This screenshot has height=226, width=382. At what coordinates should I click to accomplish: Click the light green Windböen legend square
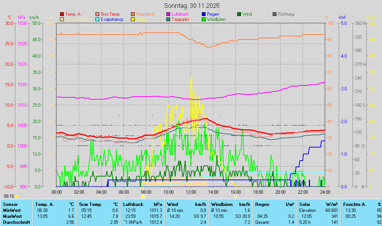(204, 19)
